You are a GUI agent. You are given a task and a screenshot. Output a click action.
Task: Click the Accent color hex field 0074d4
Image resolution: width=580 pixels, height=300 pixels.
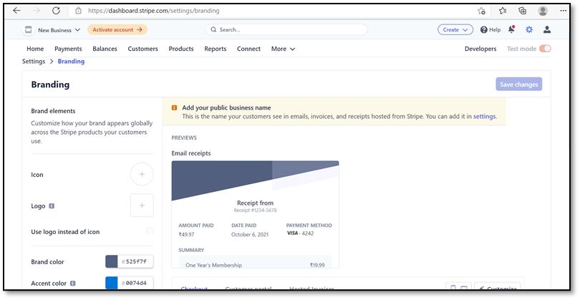click(135, 283)
